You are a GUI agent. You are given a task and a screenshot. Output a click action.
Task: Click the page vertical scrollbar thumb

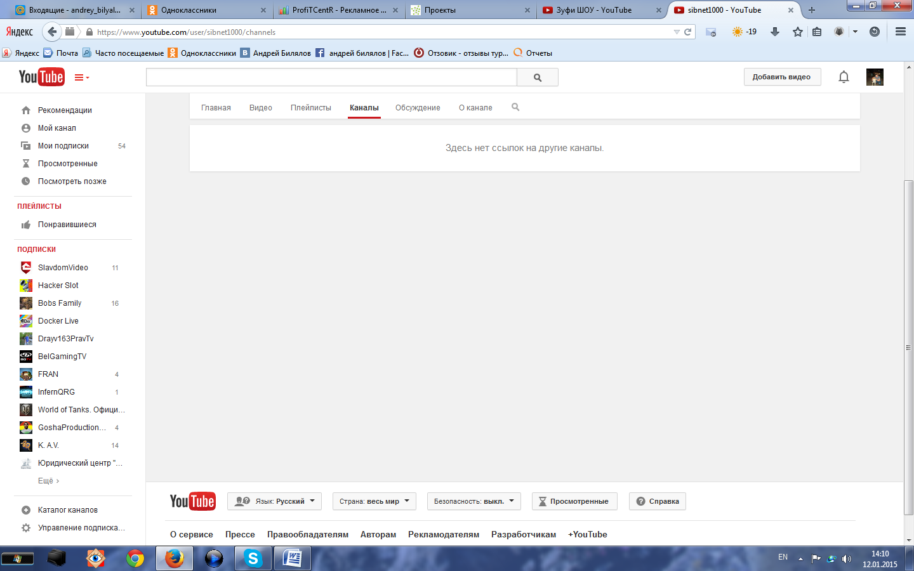908,348
